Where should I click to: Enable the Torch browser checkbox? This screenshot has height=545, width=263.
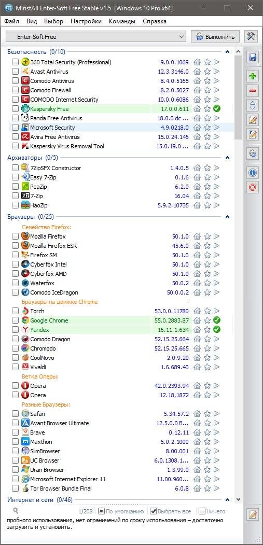point(15,311)
